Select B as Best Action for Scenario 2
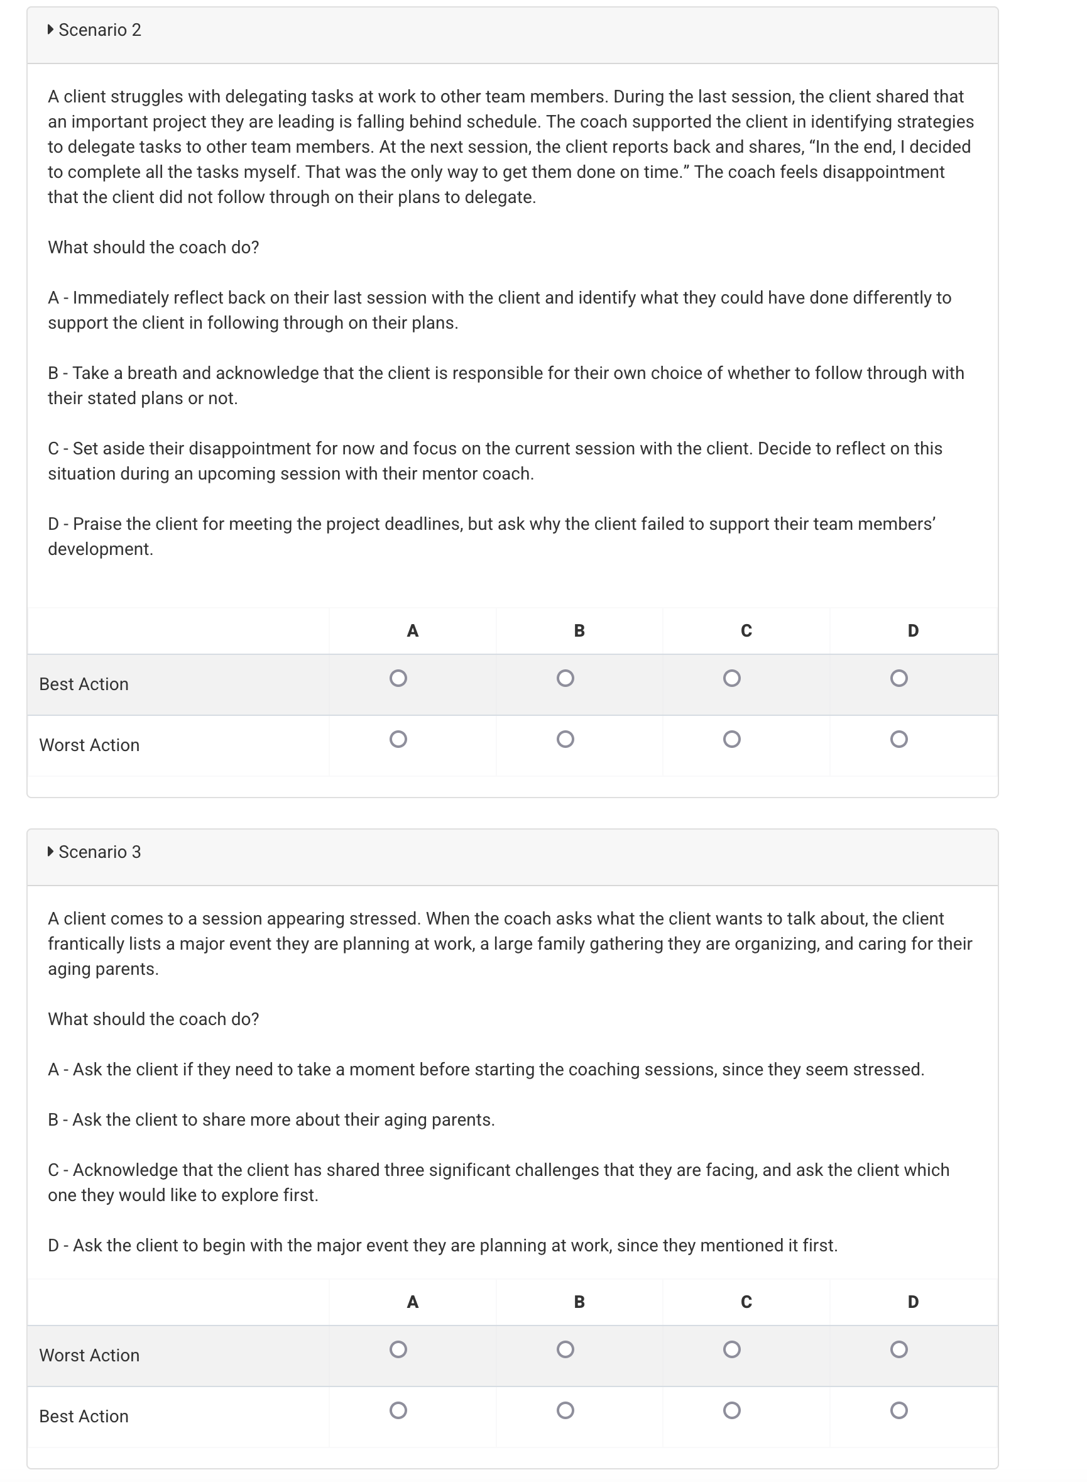Viewport: 1087px width, 1482px height. pos(565,679)
